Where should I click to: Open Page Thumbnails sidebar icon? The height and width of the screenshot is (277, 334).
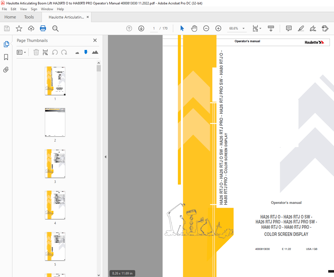click(6, 44)
